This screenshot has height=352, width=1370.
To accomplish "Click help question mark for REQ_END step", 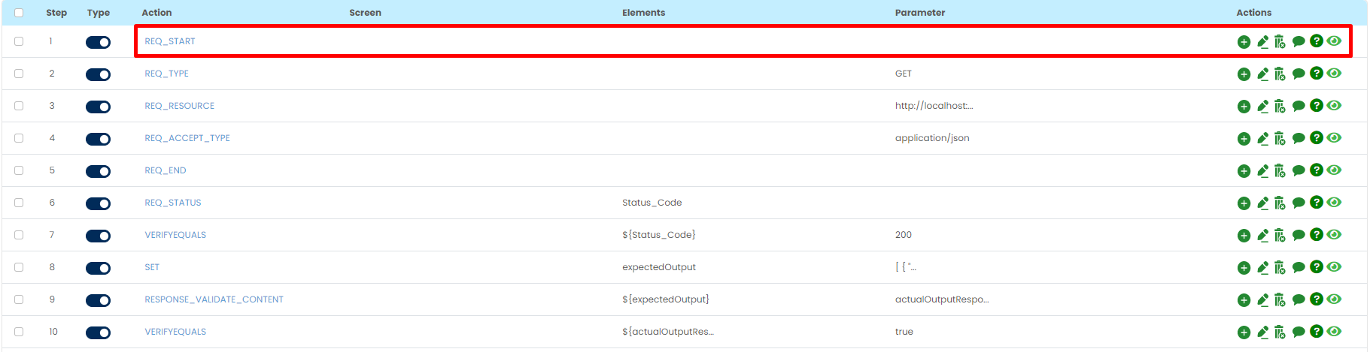I will [x=1316, y=170].
